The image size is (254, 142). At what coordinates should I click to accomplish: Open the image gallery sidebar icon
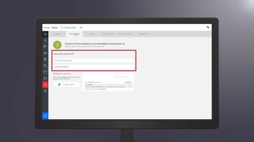point(45,78)
